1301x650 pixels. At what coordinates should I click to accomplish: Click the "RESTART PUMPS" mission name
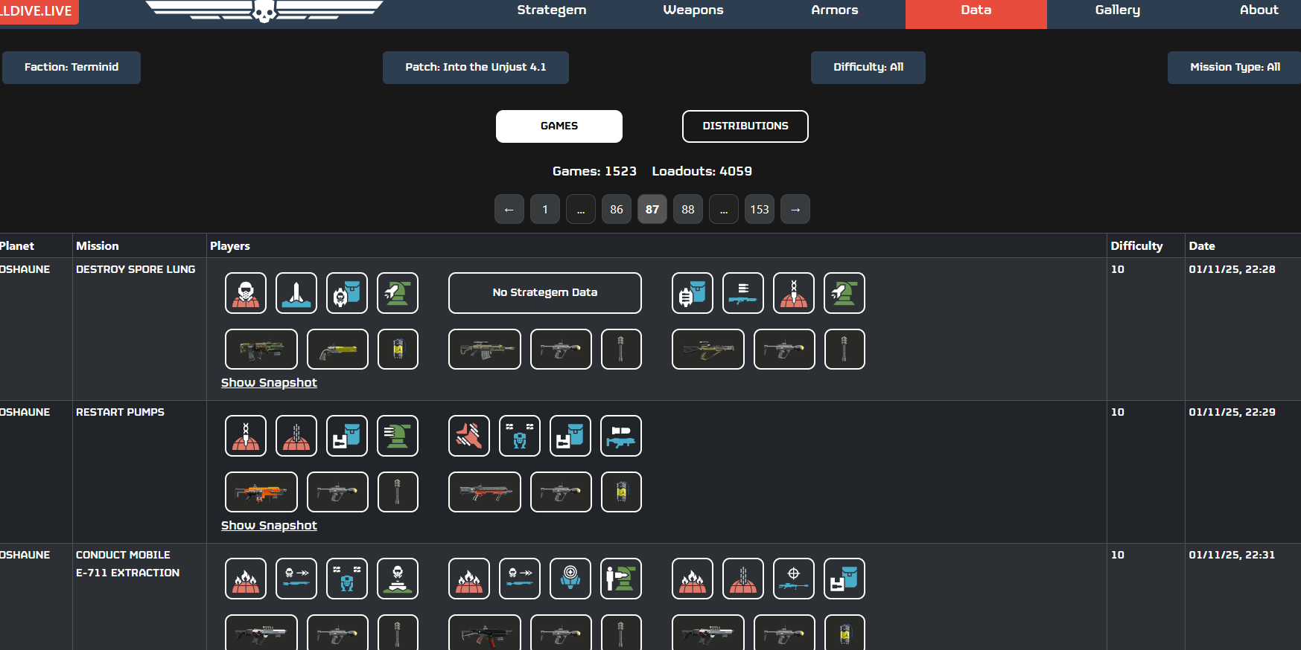tap(120, 412)
